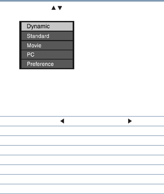Switch picture mode to Movie
Image resolution: width=164 pixels, height=194 pixels.
coord(46,45)
